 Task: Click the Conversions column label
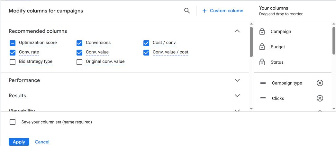(x=98, y=43)
